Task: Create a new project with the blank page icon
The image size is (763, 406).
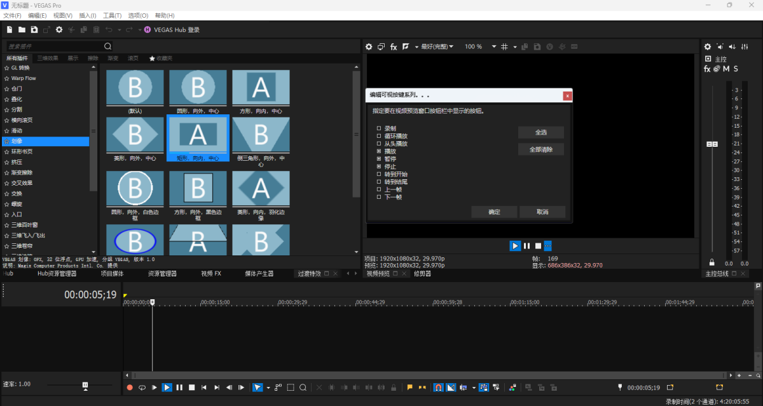Action: 10,29
